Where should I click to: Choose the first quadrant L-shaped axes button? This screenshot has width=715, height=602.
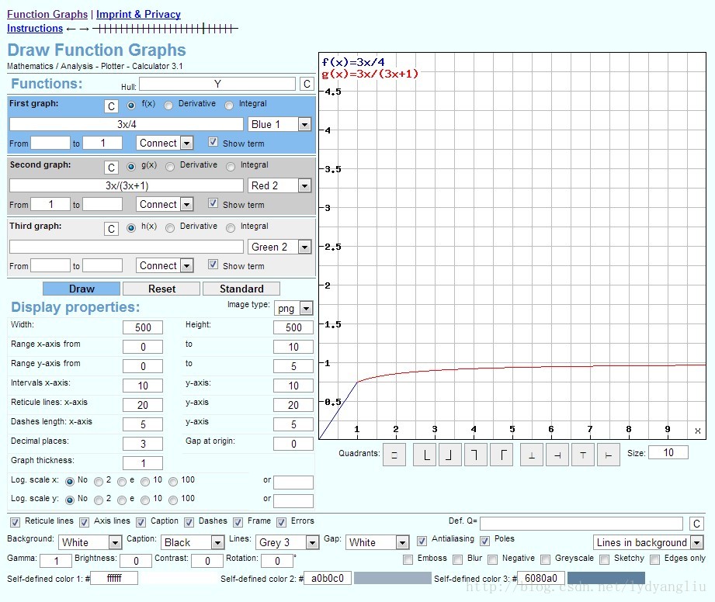pyautogui.click(x=426, y=455)
